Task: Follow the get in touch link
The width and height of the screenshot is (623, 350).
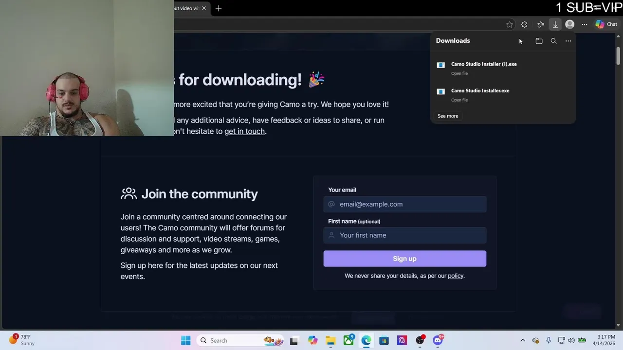Action: click(244, 131)
